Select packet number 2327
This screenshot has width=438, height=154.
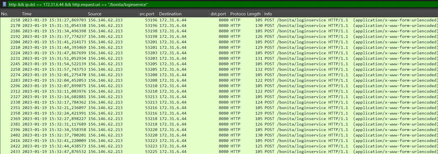[x=219, y=97]
